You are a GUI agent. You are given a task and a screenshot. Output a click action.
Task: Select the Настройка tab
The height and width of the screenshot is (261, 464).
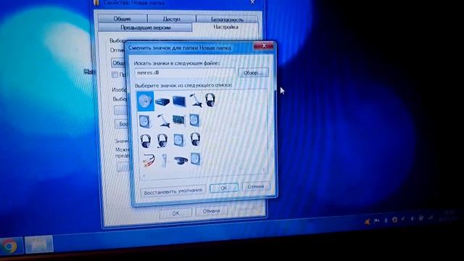coord(225,28)
